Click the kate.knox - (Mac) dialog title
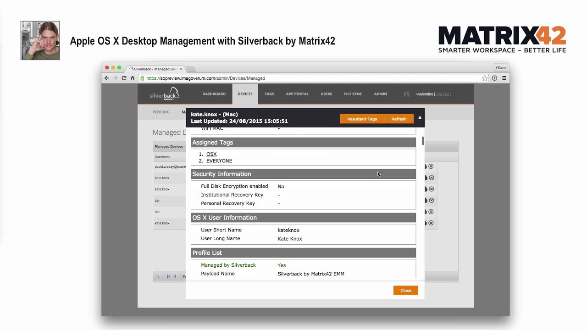This screenshot has height=330, width=587. point(214,115)
